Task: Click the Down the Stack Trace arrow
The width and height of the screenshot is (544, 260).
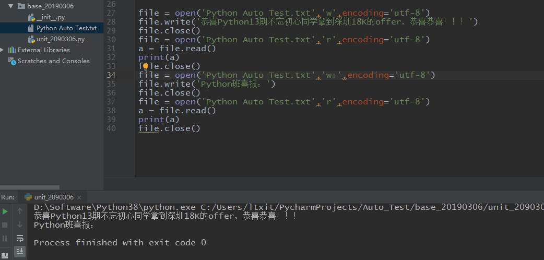Action: coord(20,224)
